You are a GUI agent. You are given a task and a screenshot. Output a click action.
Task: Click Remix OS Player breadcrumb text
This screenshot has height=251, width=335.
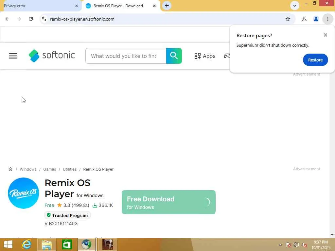click(x=98, y=169)
